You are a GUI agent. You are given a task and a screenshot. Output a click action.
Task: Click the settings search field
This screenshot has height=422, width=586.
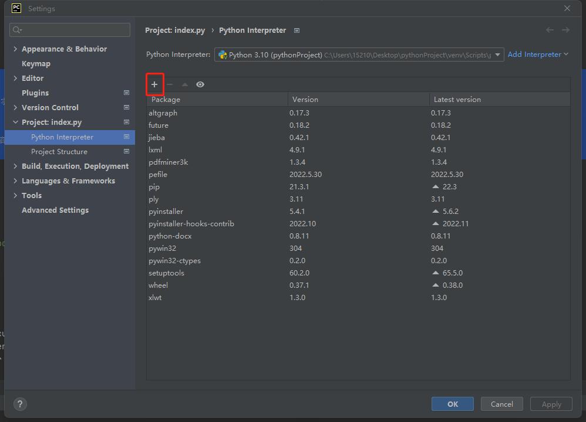click(70, 30)
